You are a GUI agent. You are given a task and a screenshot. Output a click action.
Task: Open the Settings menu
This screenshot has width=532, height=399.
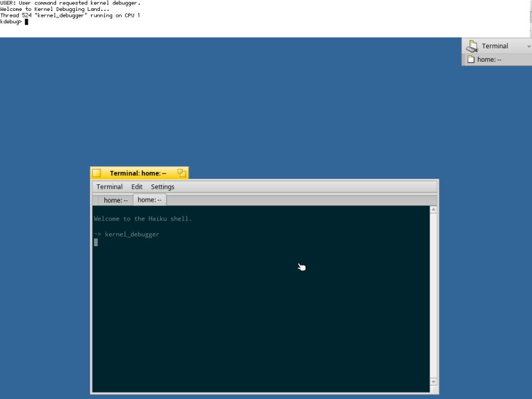tap(163, 187)
